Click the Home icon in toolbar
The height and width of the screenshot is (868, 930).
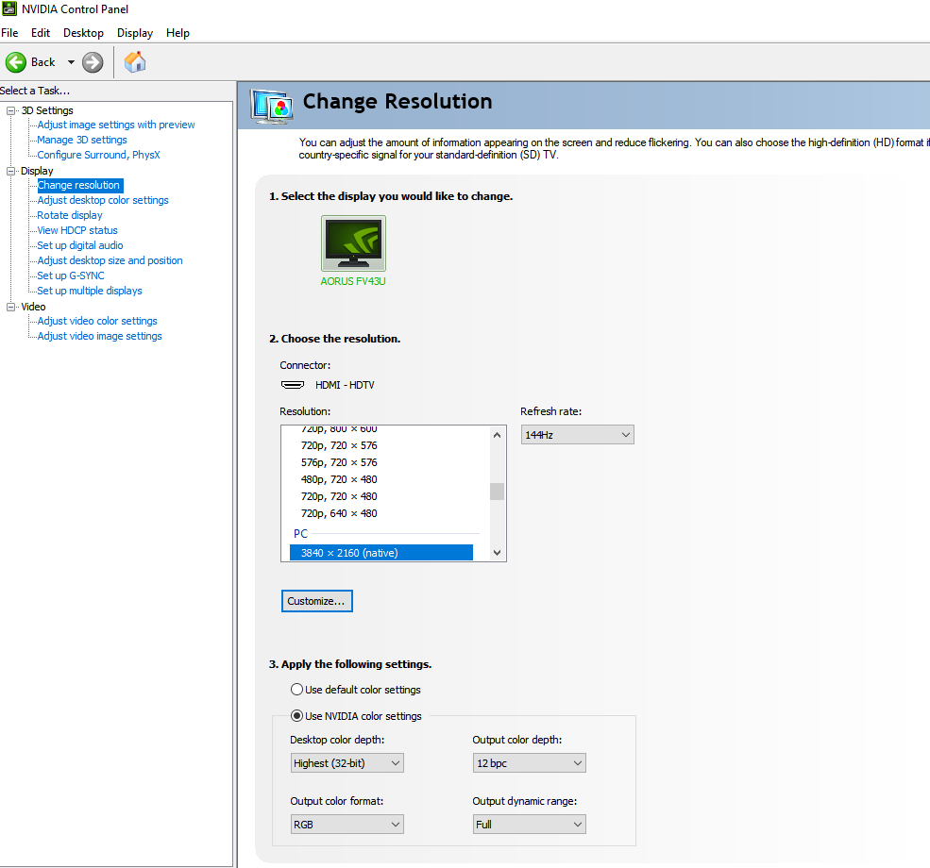[135, 62]
